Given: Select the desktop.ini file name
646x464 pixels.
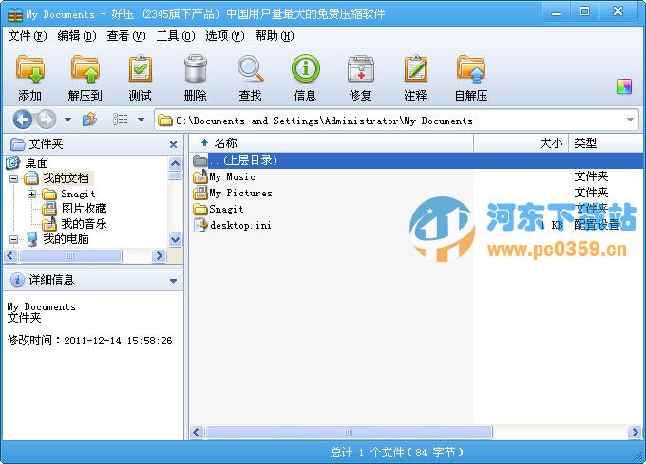Looking at the screenshot, I should click(x=240, y=225).
